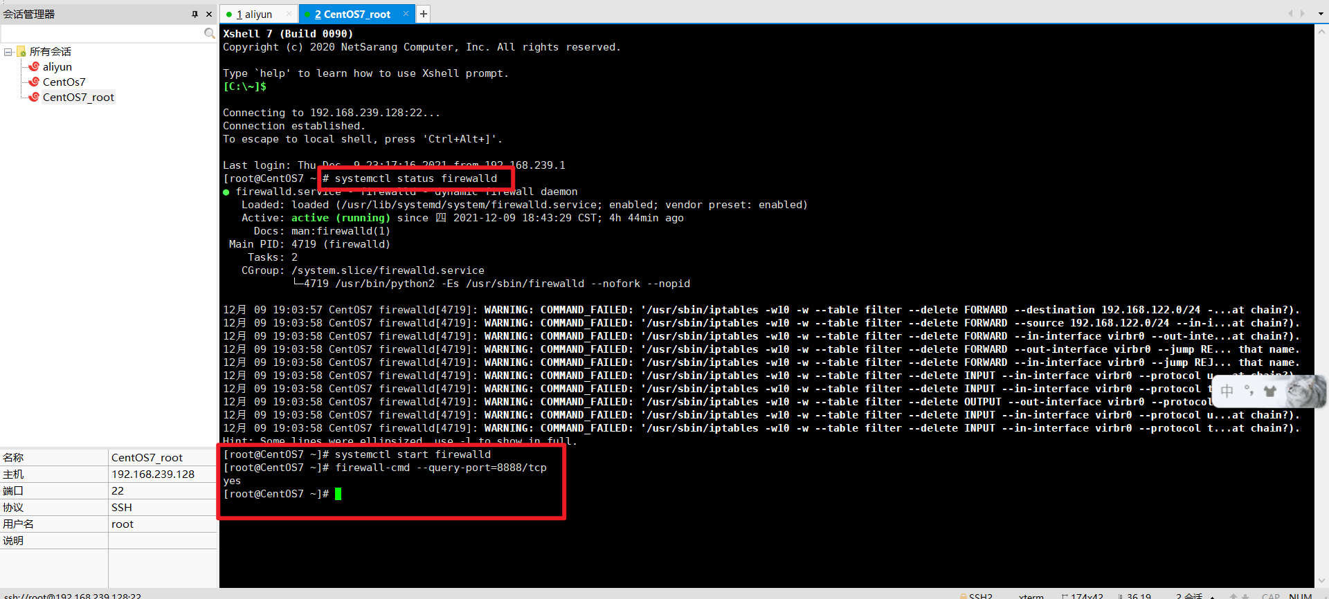Click the terminal cursor at the prompt
1329x599 pixels.
[x=338, y=494]
